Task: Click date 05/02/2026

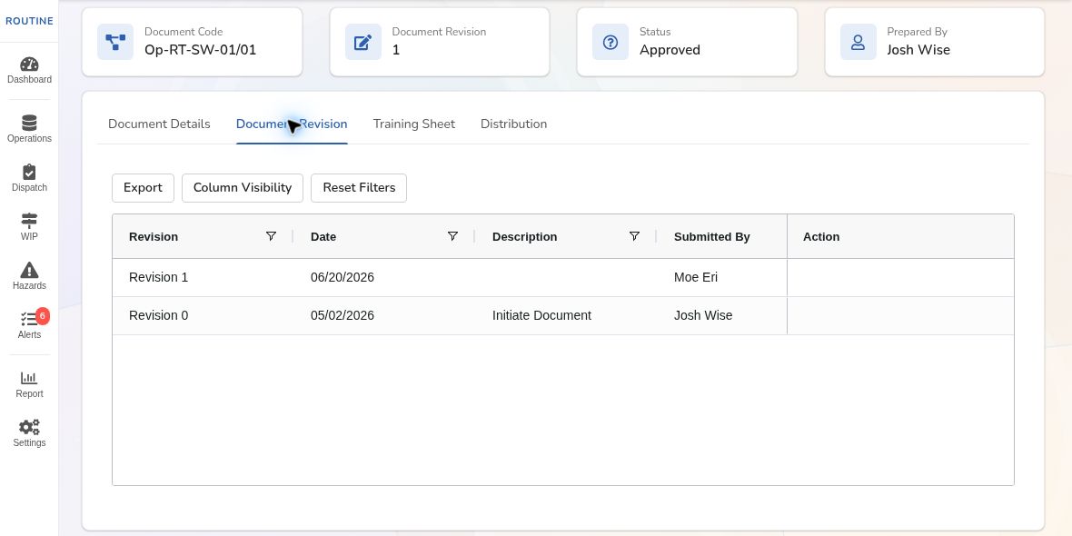Action: point(342,316)
